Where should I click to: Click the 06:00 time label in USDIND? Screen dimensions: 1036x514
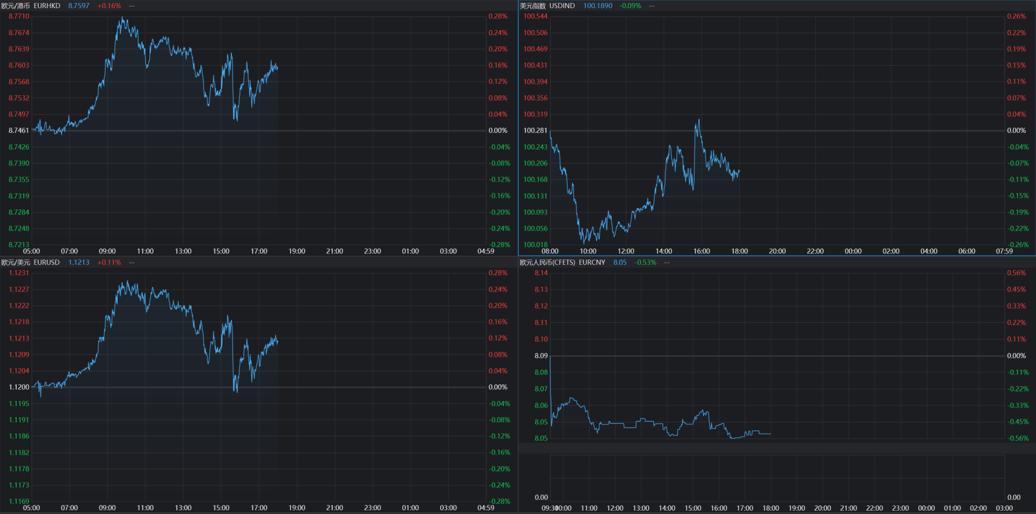tap(967, 251)
